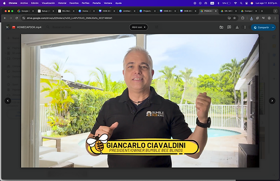The width and height of the screenshot is (280, 181).
Task: Open the Wi-Fi menu
Action: point(235,3)
